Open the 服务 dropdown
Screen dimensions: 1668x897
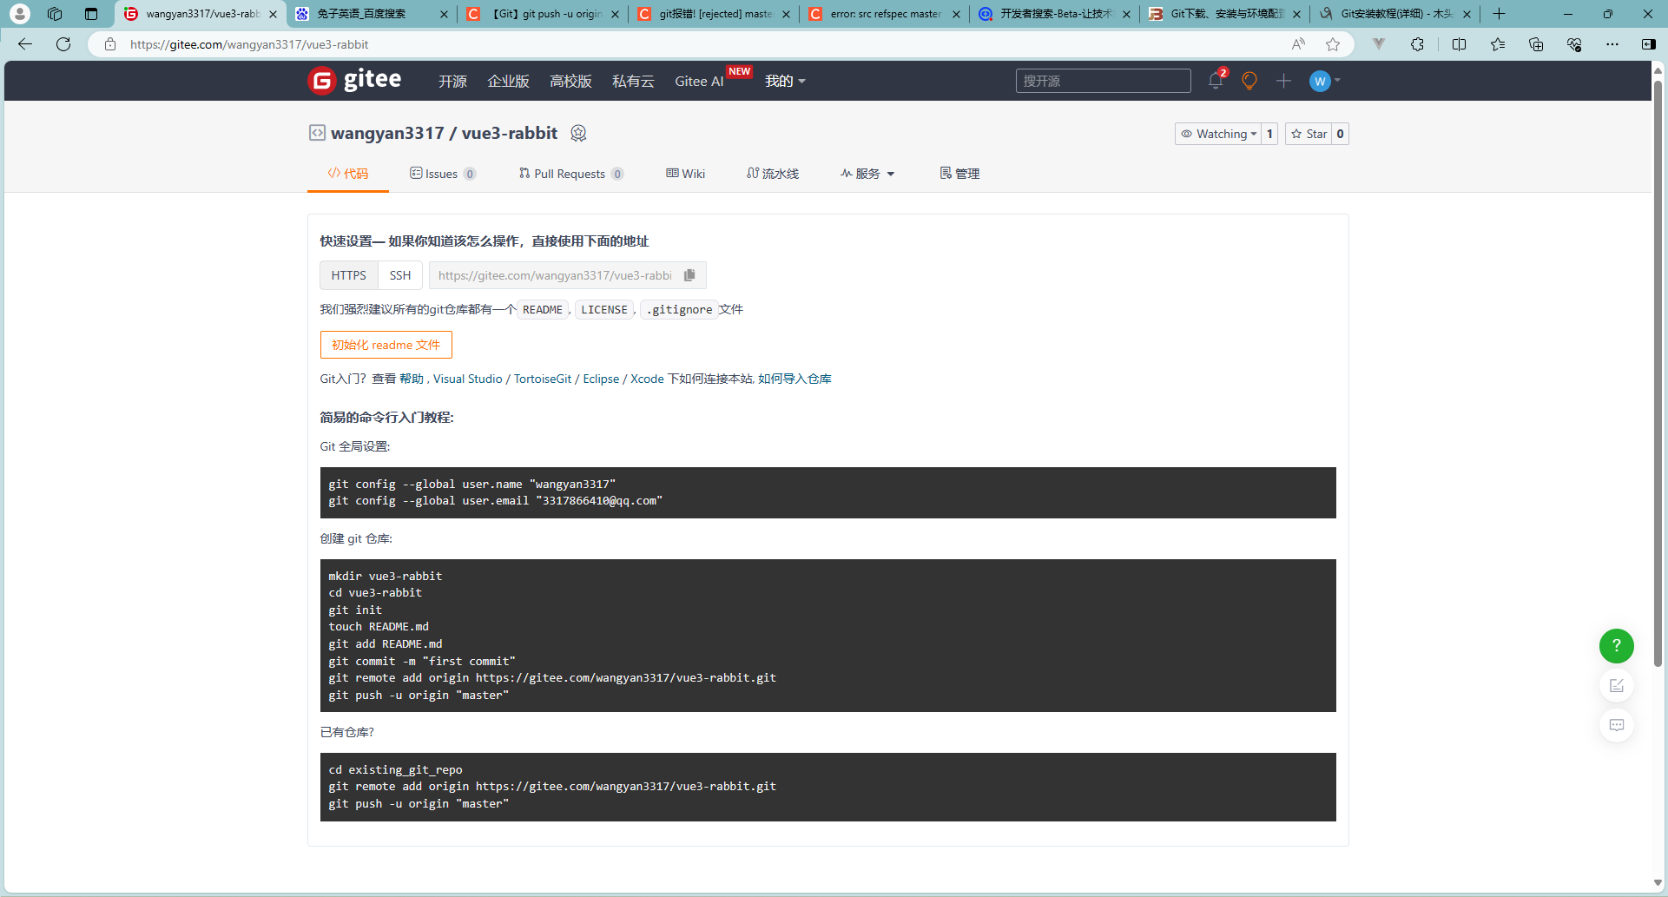(x=867, y=173)
